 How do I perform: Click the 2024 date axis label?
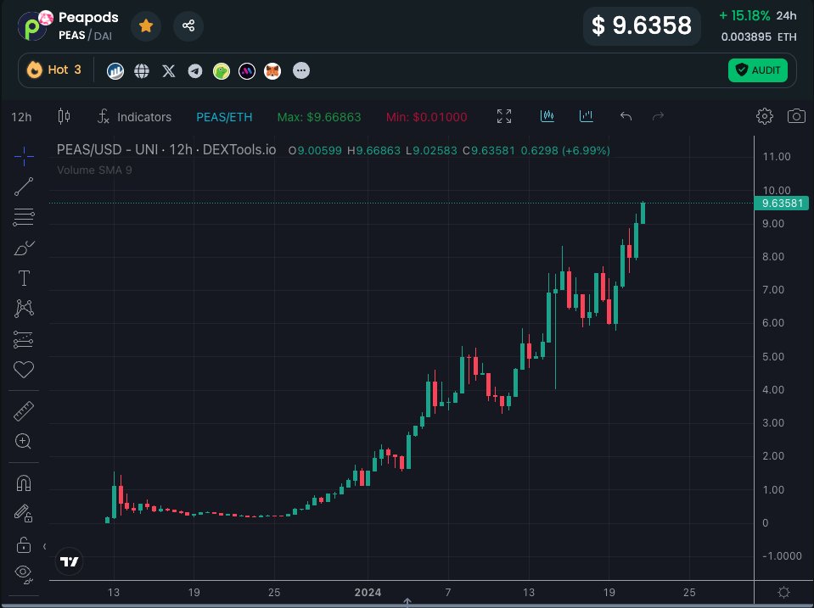coord(368,593)
